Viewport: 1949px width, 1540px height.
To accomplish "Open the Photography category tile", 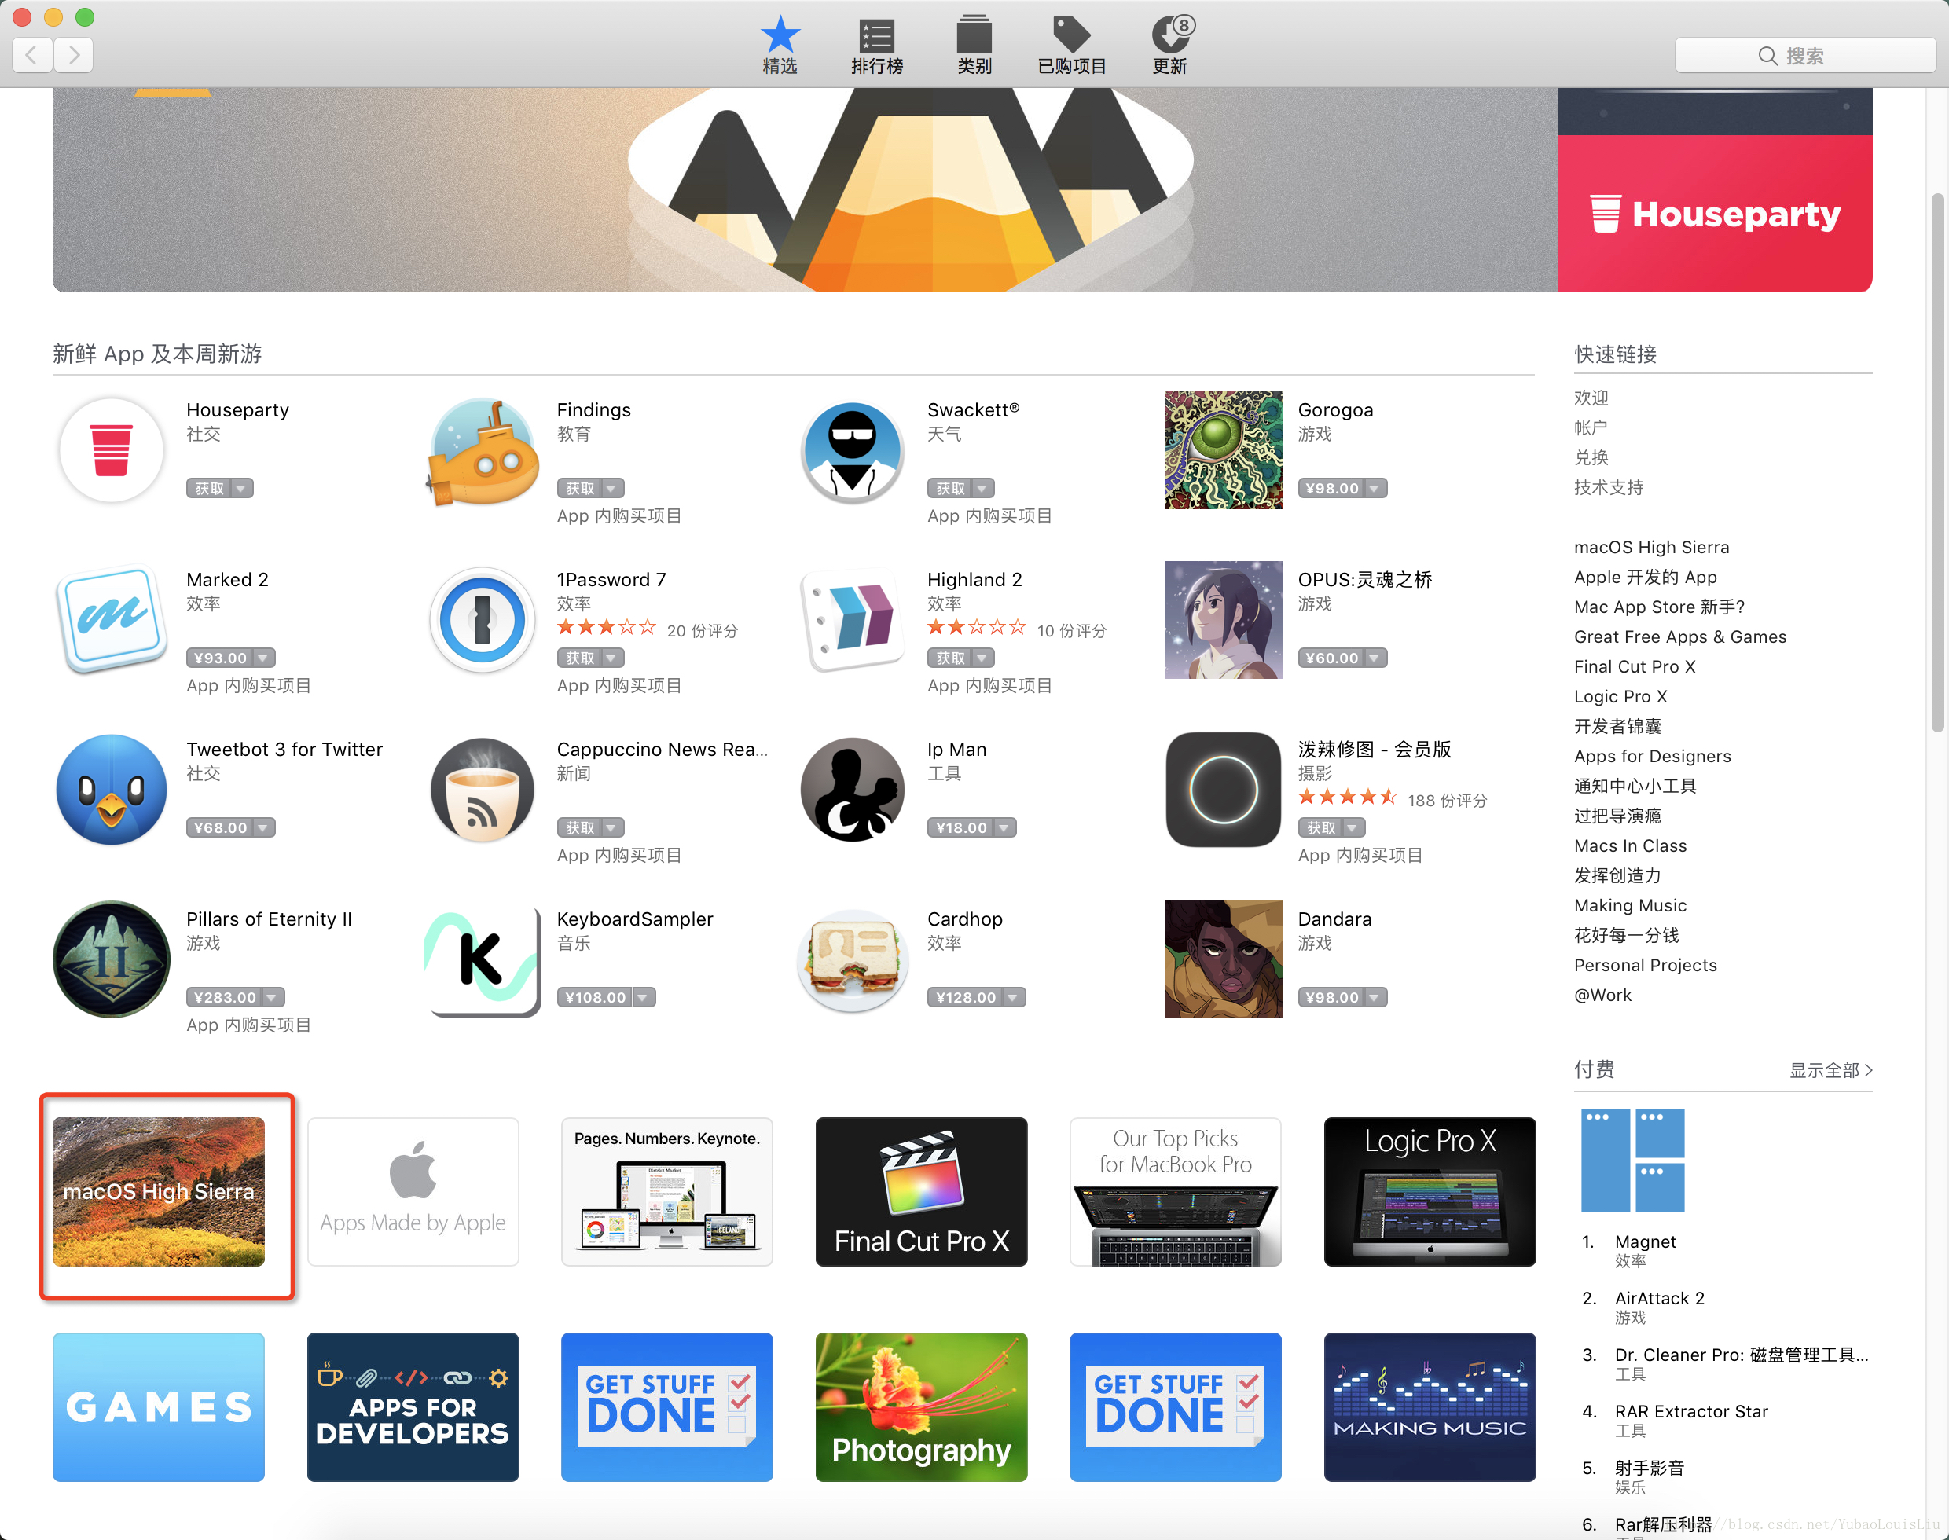I will point(922,1407).
